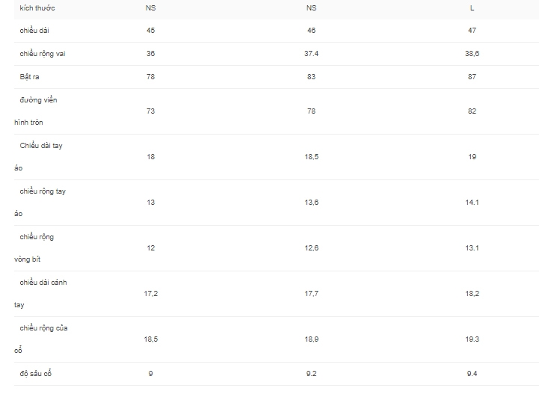Select the value 18,5 in sleeve length row
The height and width of the screenshot is (394, 539).
coord(311,157)
